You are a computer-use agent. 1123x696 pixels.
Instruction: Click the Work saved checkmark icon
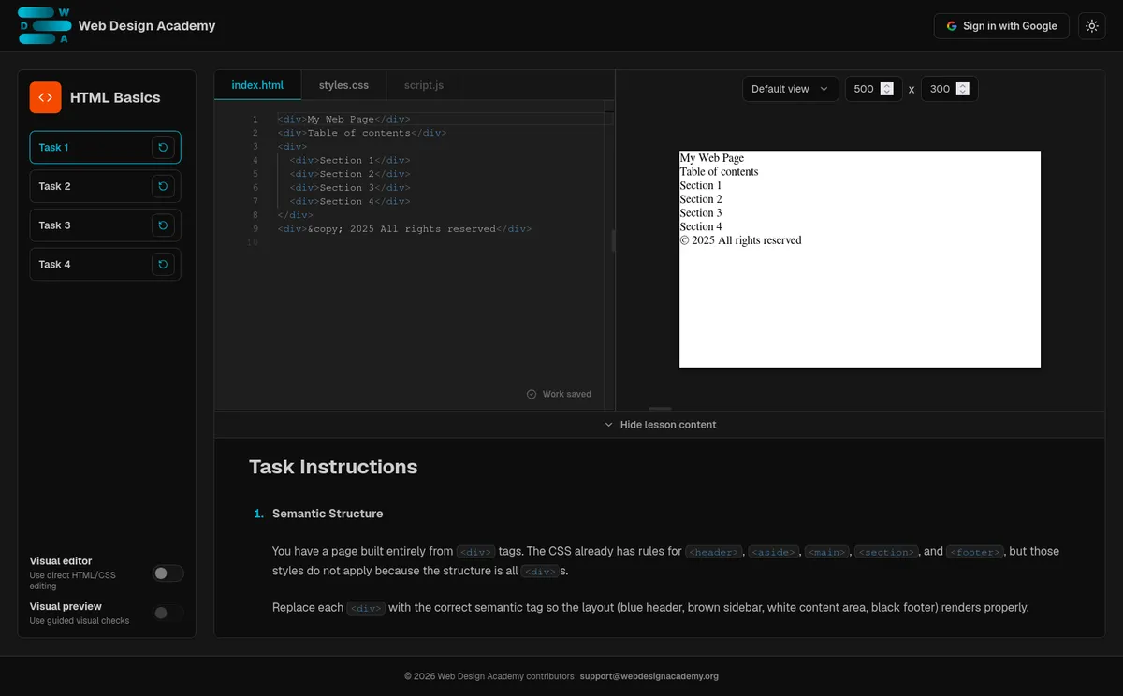(532, 394)
